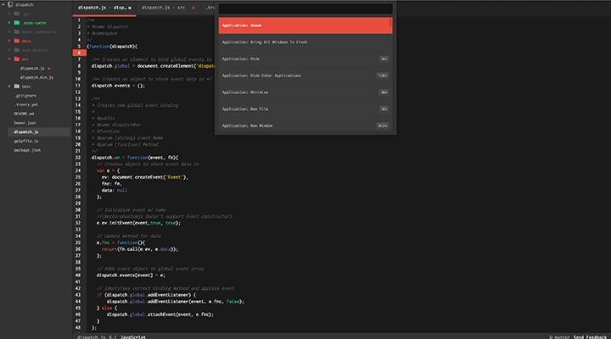Click dispatch.js file name in status bar
Screen dimensions: 611x339
[x=91, y=337]
